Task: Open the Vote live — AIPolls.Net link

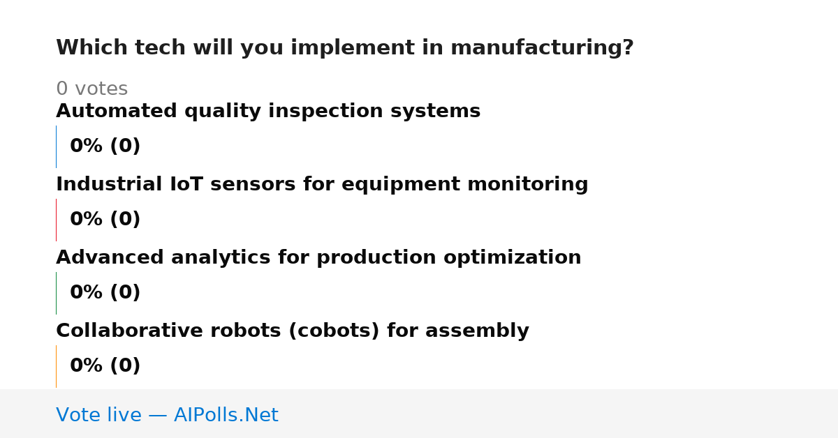Action: [x=167, y=415]
